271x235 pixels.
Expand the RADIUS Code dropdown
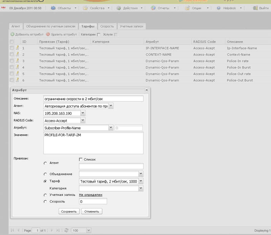83,120
